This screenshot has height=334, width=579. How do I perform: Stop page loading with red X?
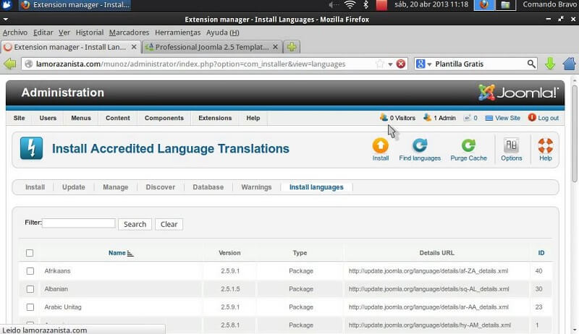click(401, 64)
